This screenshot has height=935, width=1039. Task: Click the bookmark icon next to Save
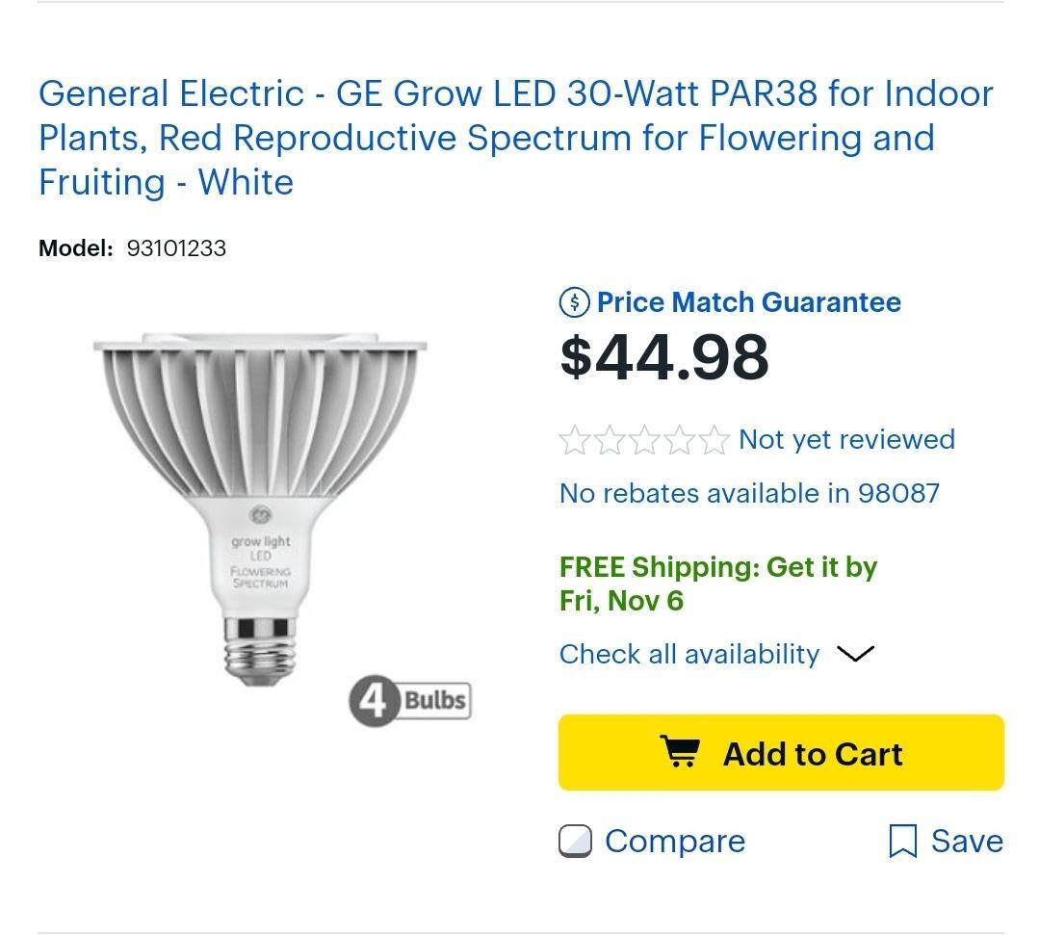pos(902,842)
